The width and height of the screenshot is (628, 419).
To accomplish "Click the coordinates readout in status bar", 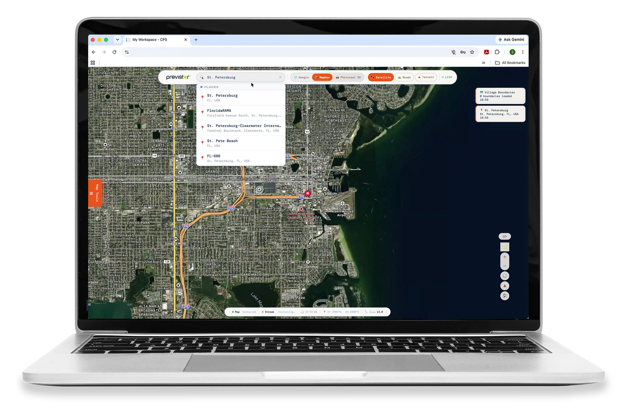I will coord(341,312).
